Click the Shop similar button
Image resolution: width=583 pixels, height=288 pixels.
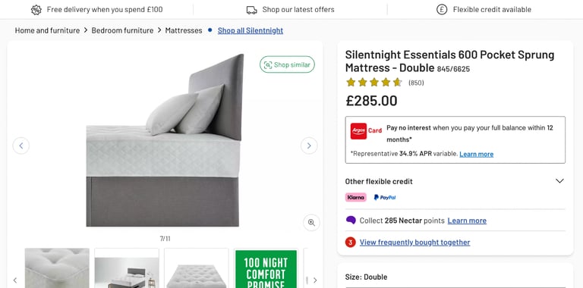[287, 65]
